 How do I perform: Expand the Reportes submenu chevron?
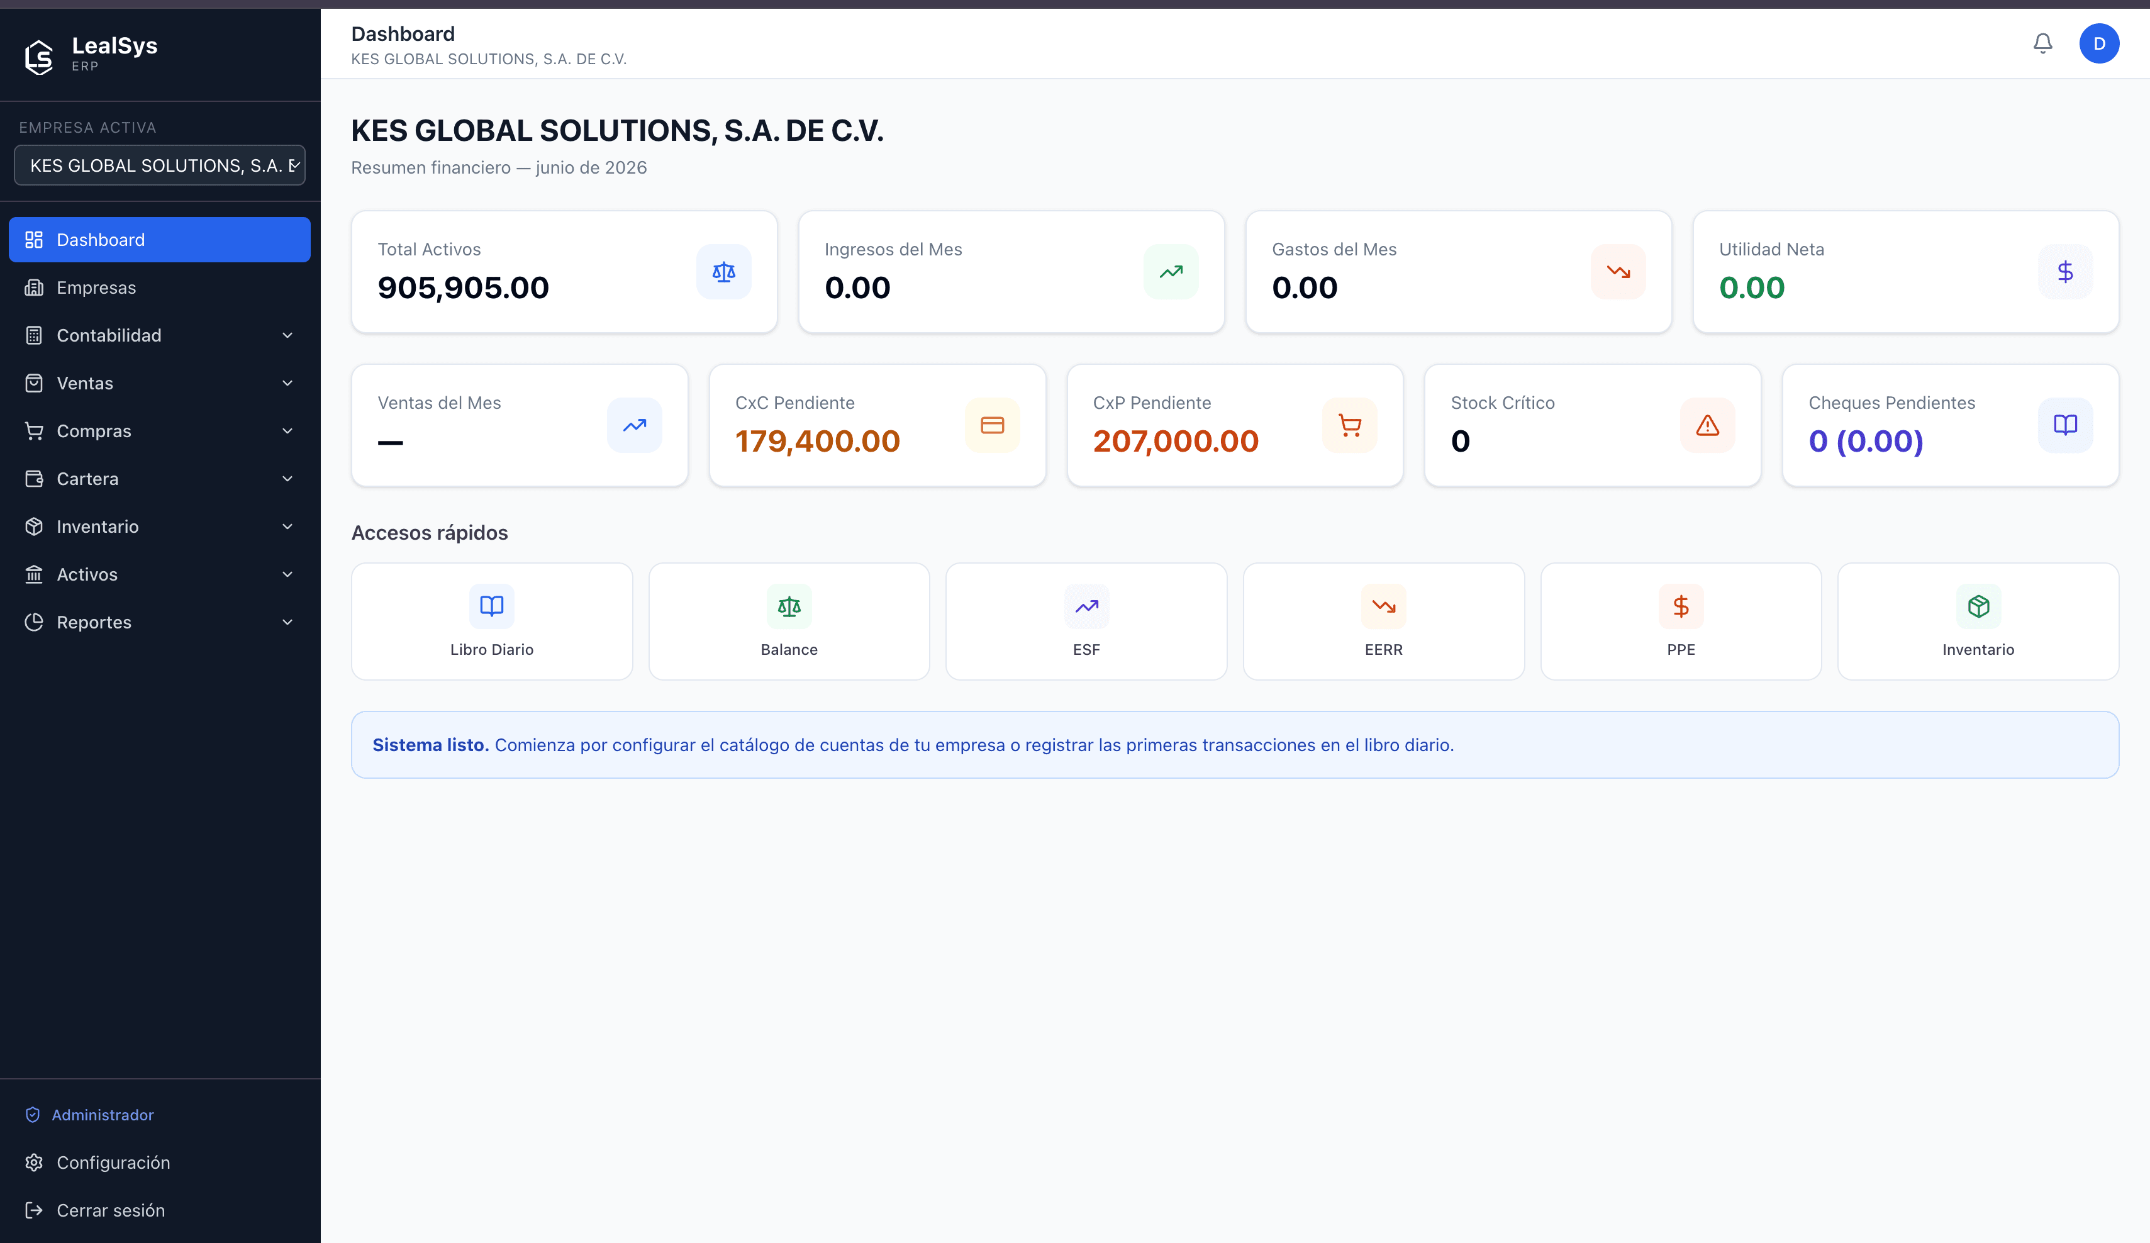point(287,622)
